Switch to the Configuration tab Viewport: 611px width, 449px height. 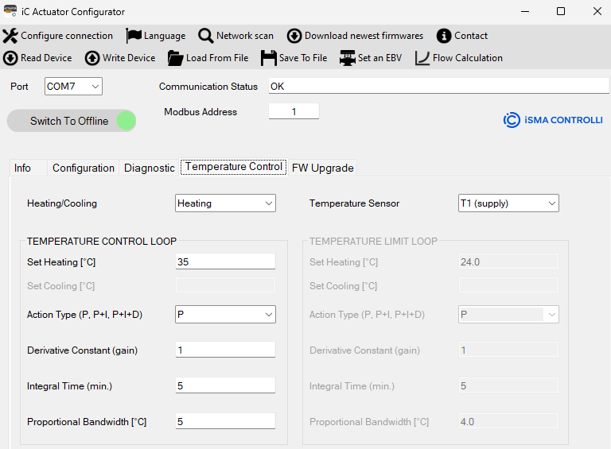[84, 168]
